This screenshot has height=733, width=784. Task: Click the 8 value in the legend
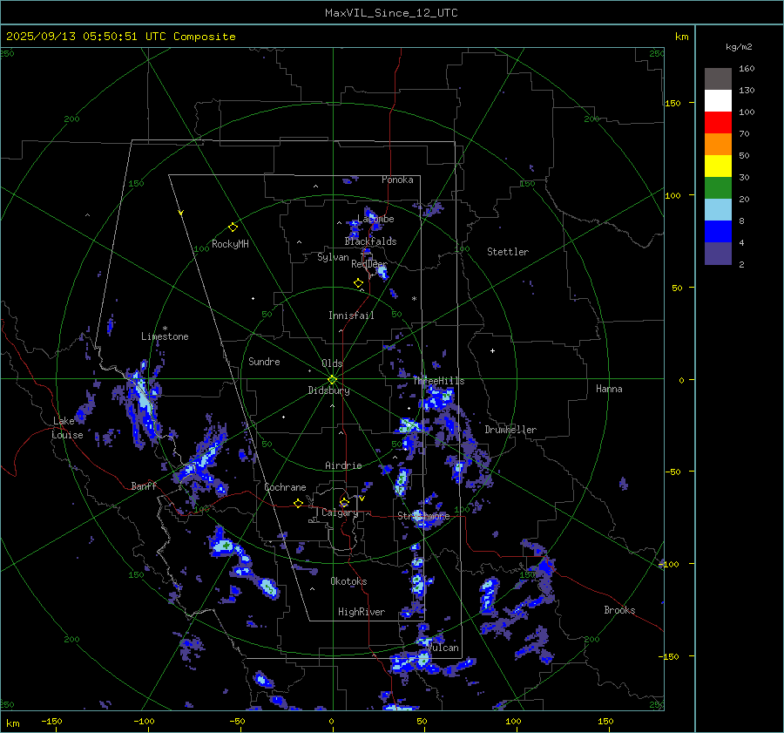(x=741, y=221)
